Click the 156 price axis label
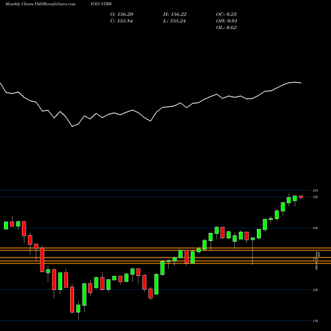331x331 pixels. pos(315,197)
